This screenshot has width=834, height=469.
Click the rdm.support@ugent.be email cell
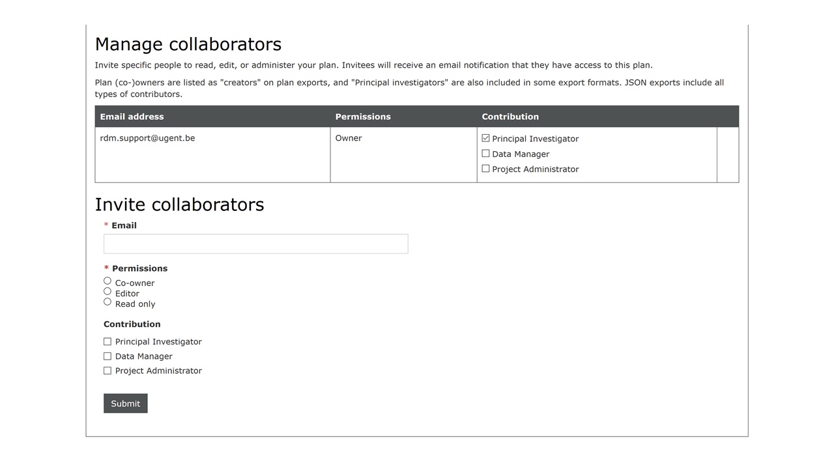(147, 138)
